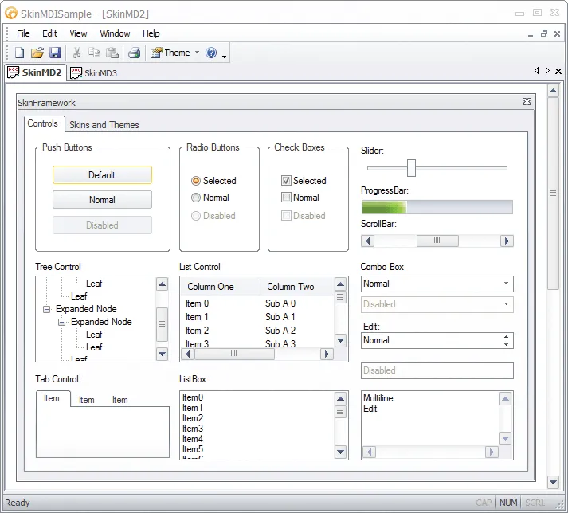Screen dimensions: 568x513
Task: Click the SkinMDISample application logo icon
Action: 11,14
